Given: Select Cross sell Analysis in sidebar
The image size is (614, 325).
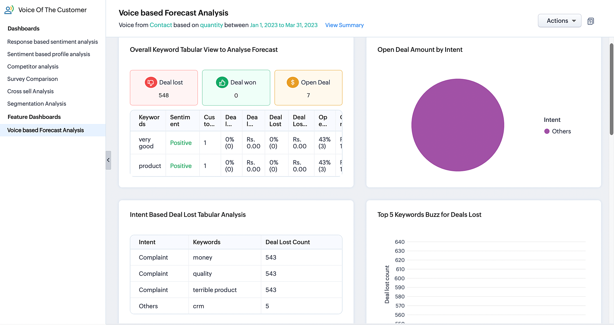Looking at the screenshot, I should pos(30,91).
